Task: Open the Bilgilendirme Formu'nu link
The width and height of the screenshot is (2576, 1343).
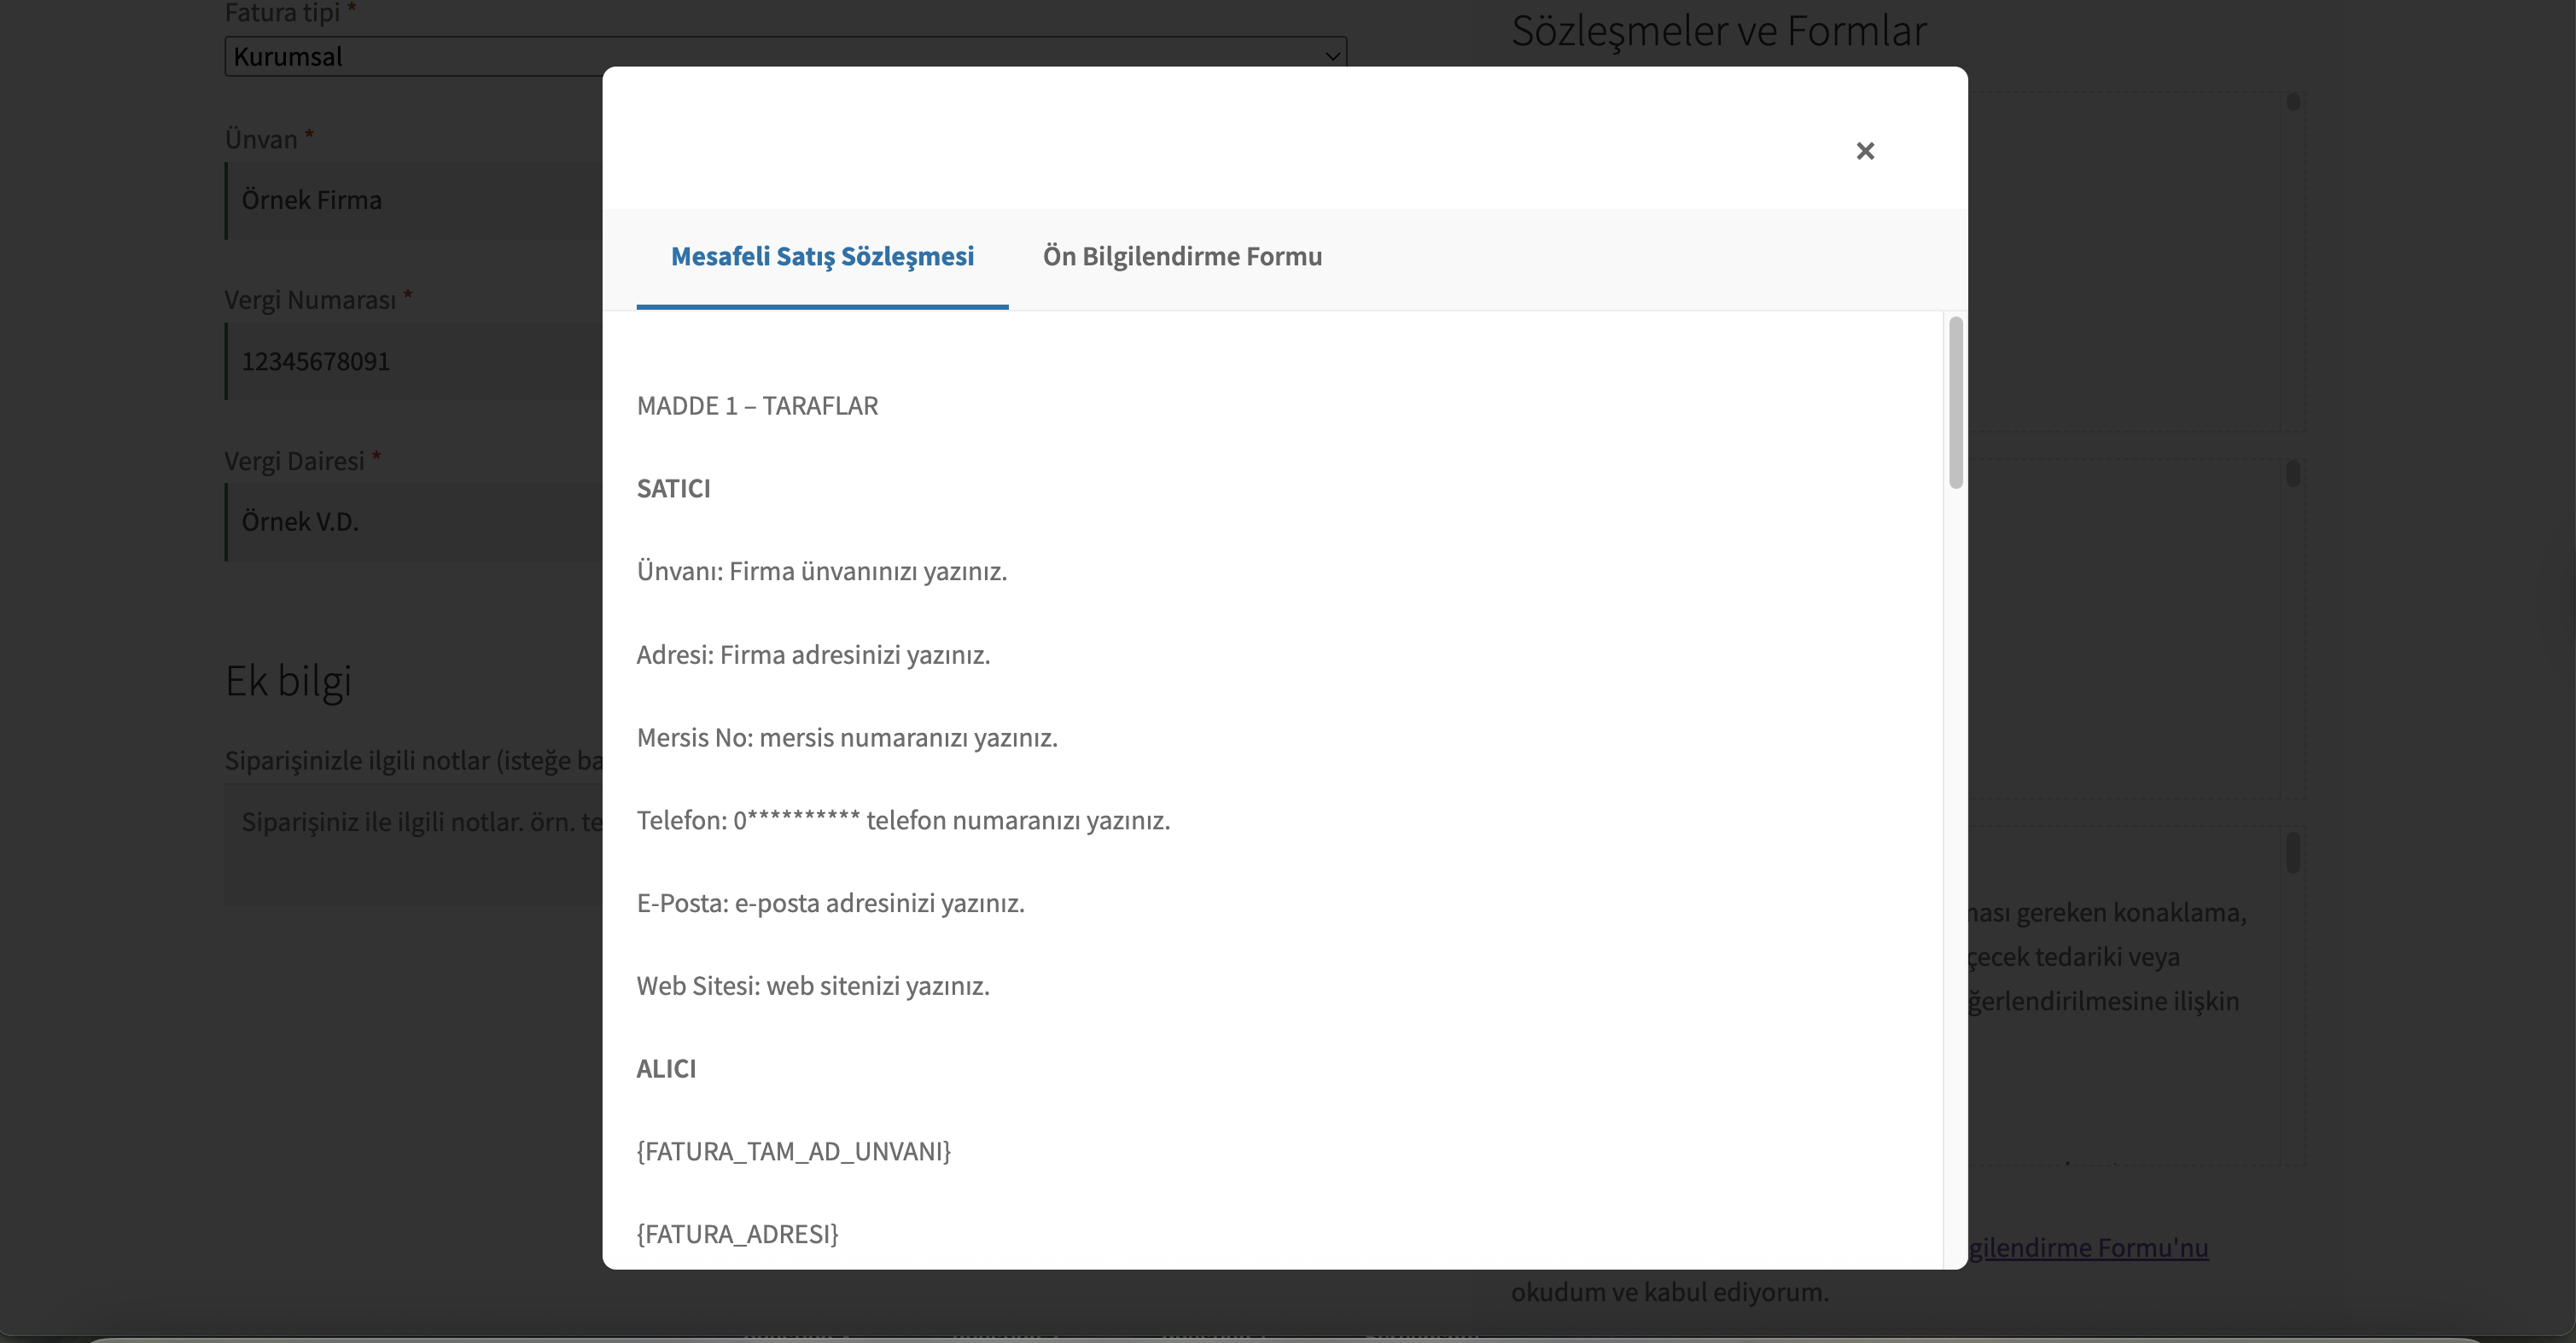Action: pyautogui.click(x=2090, y=1248)
